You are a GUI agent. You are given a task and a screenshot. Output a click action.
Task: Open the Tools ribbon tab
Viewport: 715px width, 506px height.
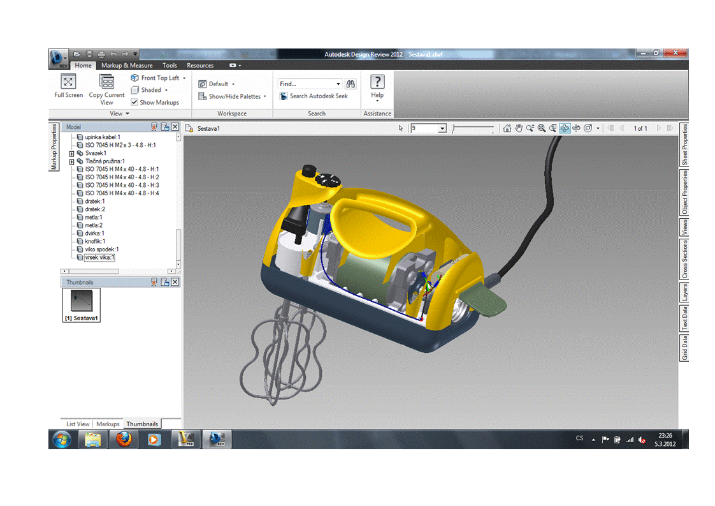tap(170, 65)
